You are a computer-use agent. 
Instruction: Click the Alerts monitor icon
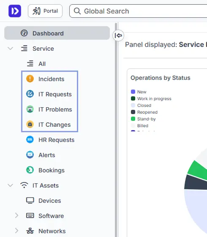click(30, 155)
